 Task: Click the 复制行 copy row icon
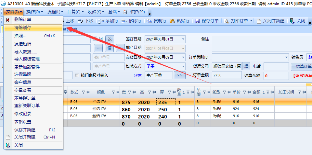(x=149, y=21)
